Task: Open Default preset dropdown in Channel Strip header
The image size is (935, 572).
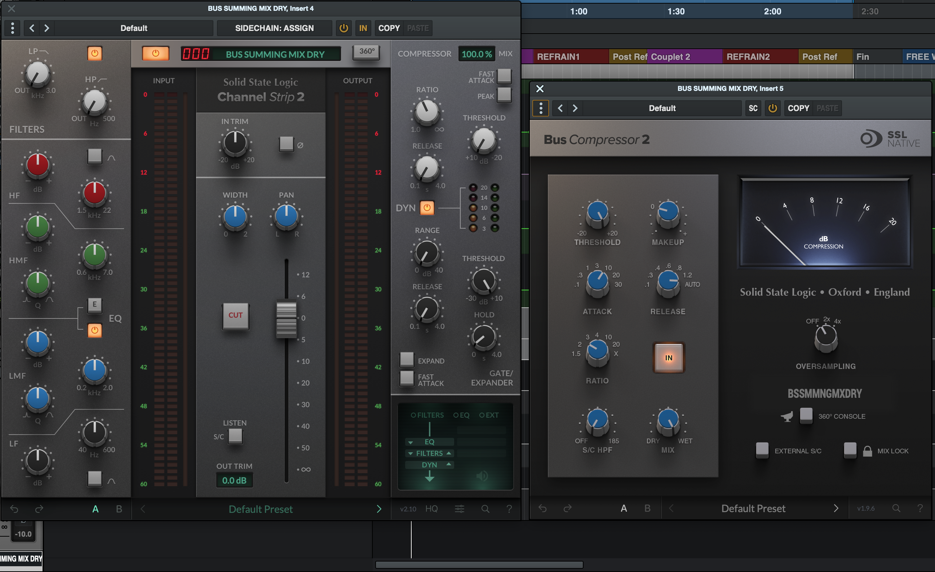Action: pyautogui.click(x=134, y=28)
